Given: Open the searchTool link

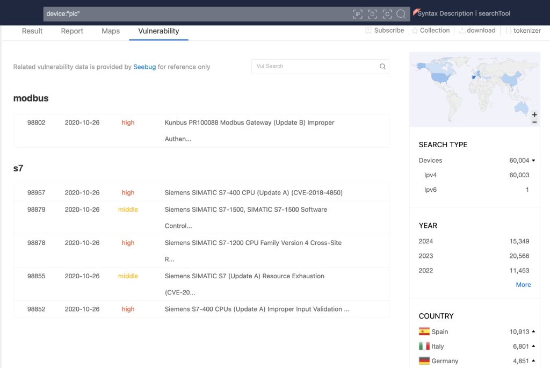Looking at the screenshot, I should click(x=494, y=13).
